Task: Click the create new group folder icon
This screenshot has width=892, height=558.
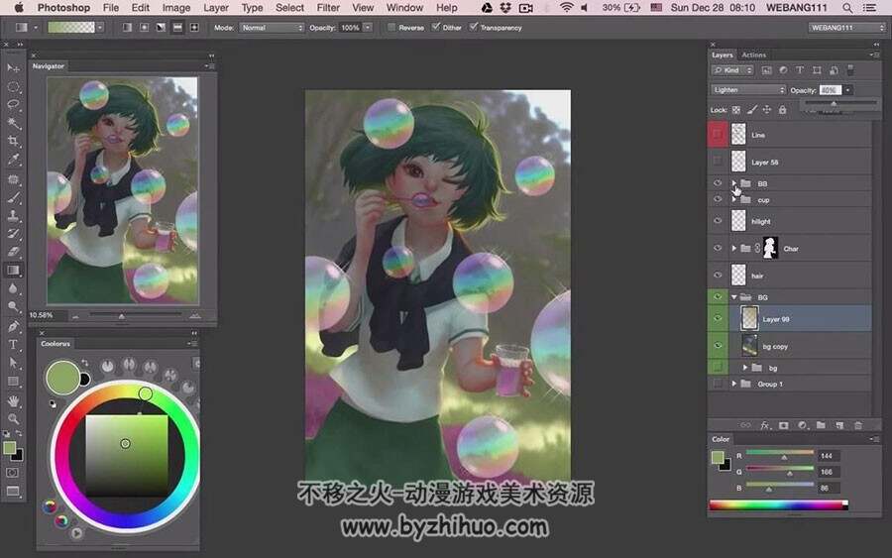Action: [x=821, y=425]
